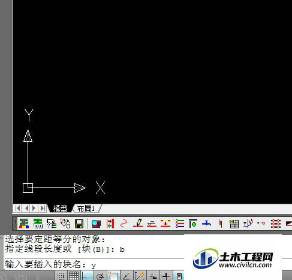
Task: Toggle Quick Properties in status bar
Action: point(179,276)
